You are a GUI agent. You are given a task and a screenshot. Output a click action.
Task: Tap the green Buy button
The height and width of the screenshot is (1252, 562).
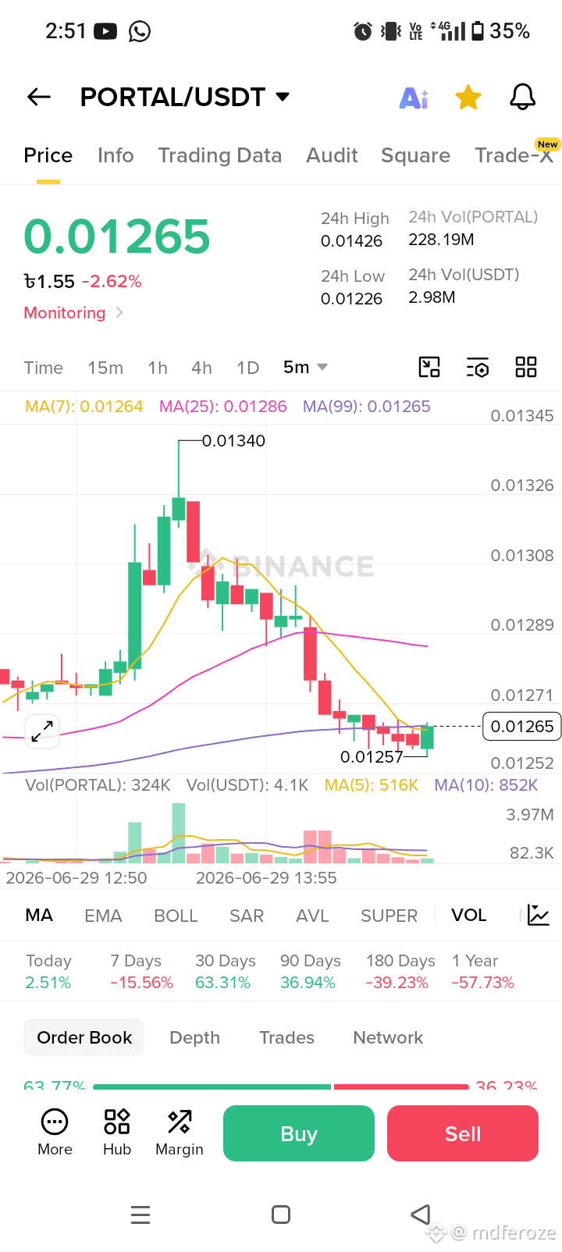coord(299,1133)
